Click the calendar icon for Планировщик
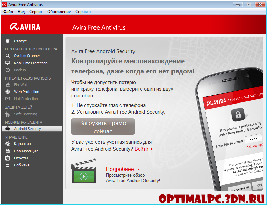The height and width of the screenshot is (205, 267). tap(8, 151)
